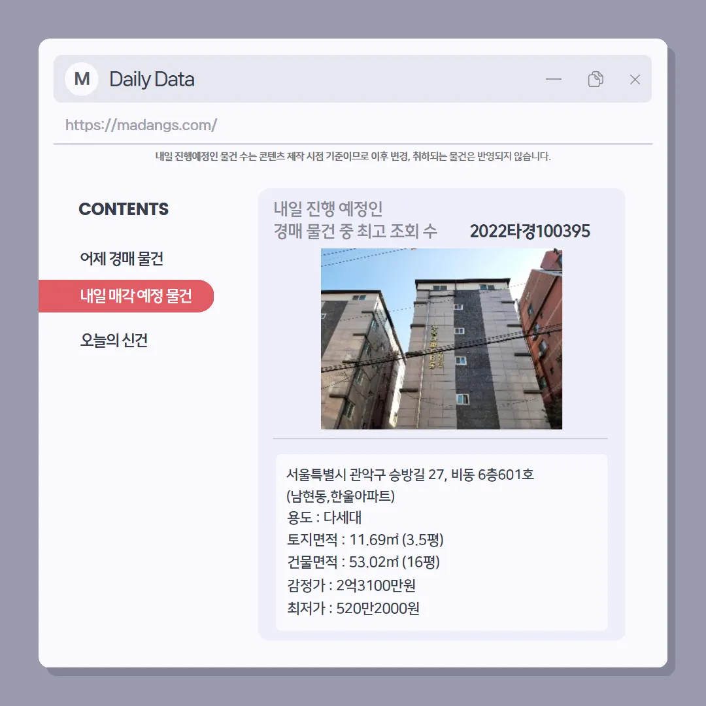Select the highlighted 내일 매각 예정 물건 tab
Image resolution: width=706 pixels, height=706 pixels.
click(126, 296)
